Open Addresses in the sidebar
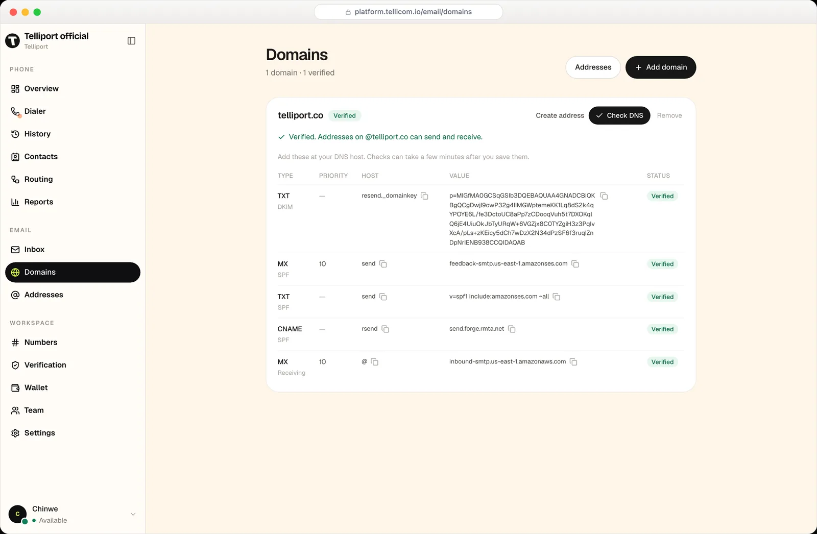The height and width of the screenshot is (534, 817). [x=73, y=295]
